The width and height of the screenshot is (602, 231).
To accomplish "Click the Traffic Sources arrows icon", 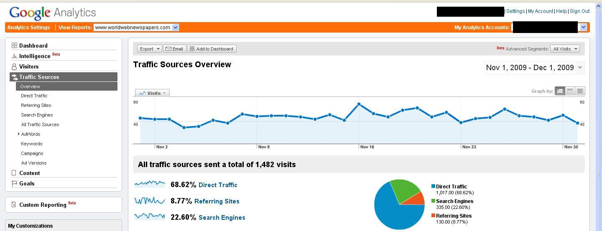I will point(15,77).
